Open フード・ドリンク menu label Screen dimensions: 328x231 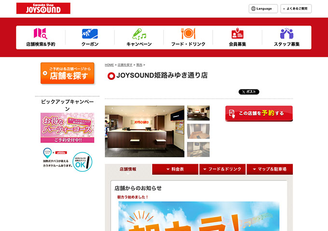(x=188, y=44)
